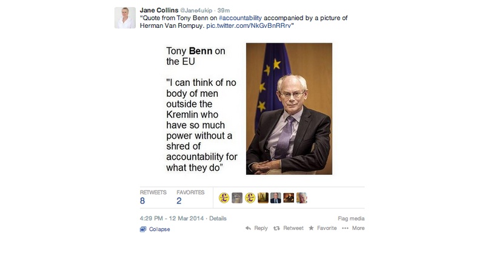
Task: Click the Retweet icon
Action: coord(276,228)
